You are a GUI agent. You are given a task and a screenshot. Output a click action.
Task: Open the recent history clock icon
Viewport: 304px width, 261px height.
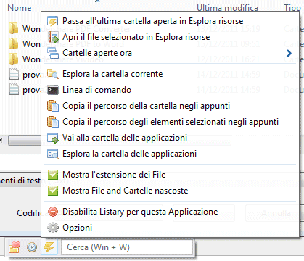pyautogui.click(x=32, y=247)
